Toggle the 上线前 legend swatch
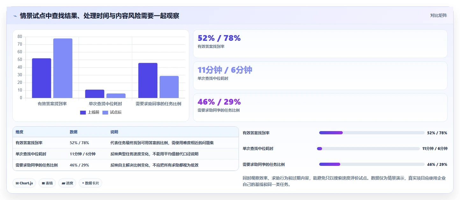460x200 pixels. pos(83,112)
